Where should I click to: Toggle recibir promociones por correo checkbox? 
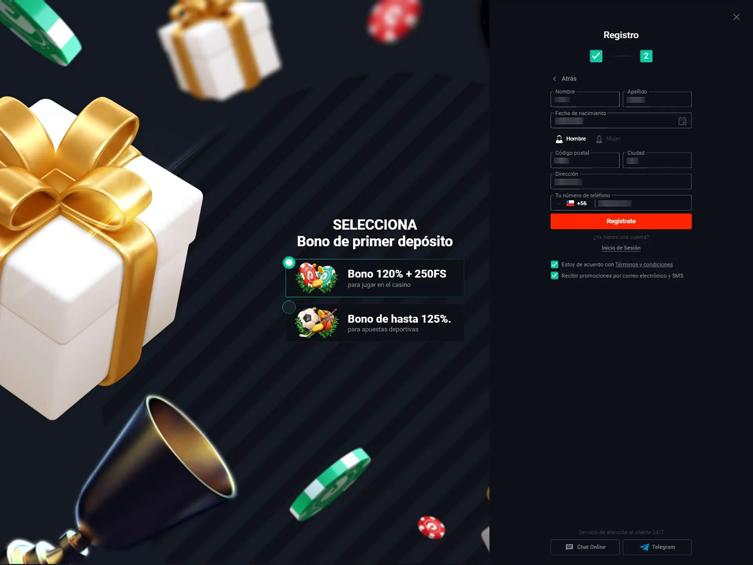(555, 275)
